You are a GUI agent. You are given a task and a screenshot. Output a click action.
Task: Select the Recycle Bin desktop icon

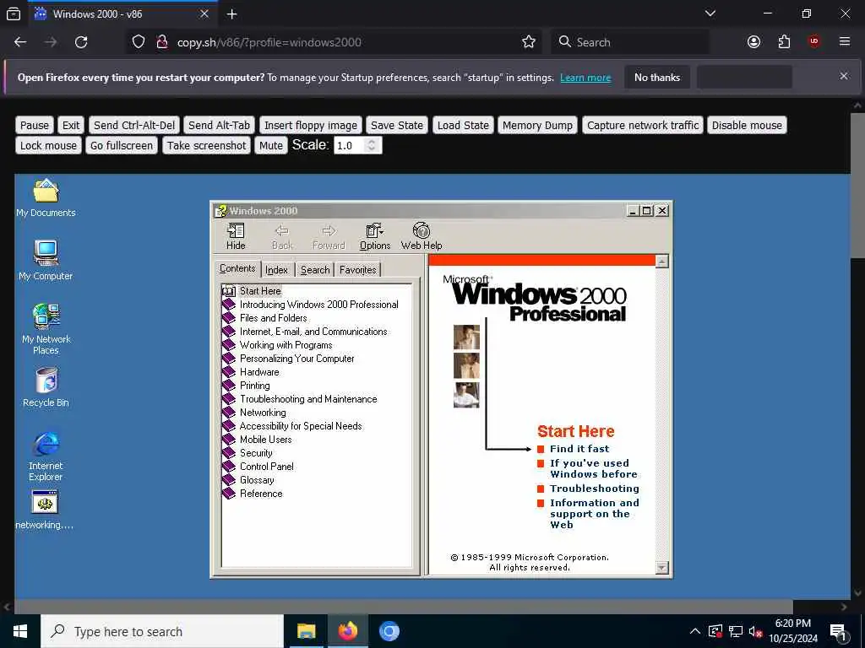[x=46, y=387]
